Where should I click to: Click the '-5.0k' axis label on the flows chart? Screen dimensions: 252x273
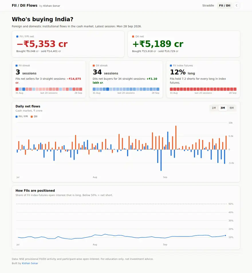tap(231, 163)
